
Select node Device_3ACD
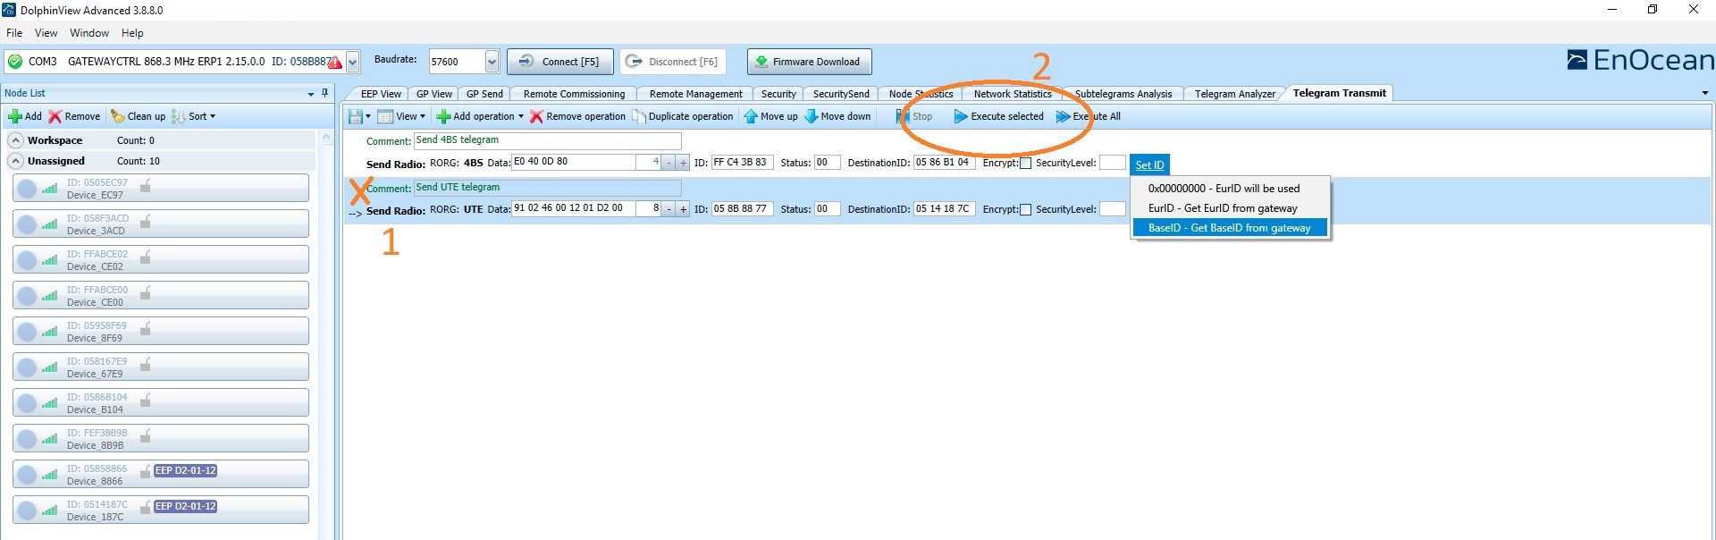pyautogui.click(x=161, y=224)
